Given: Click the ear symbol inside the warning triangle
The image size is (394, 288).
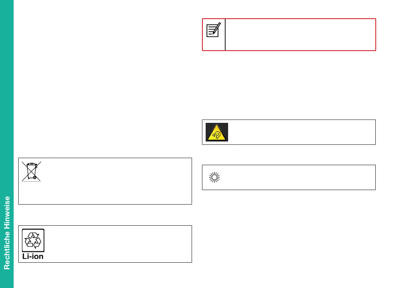Looking at the screenshot, I should pos(217,135).
